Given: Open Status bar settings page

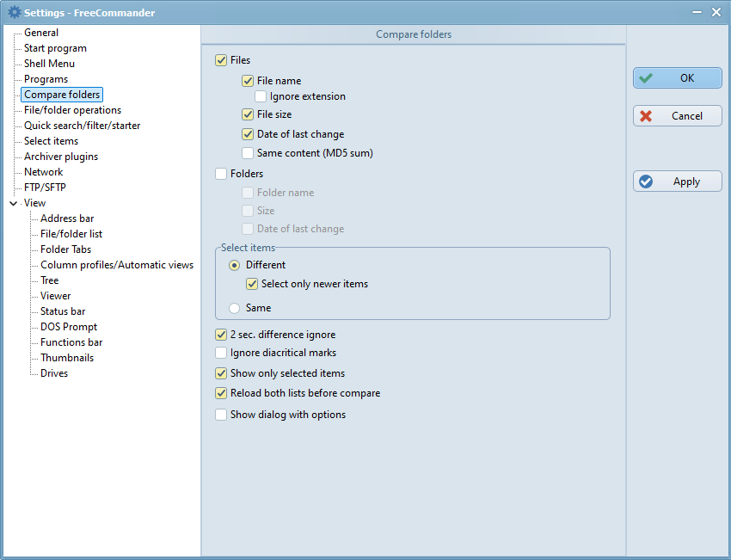Looking at the screenshot, I should [x=63, y=311].
